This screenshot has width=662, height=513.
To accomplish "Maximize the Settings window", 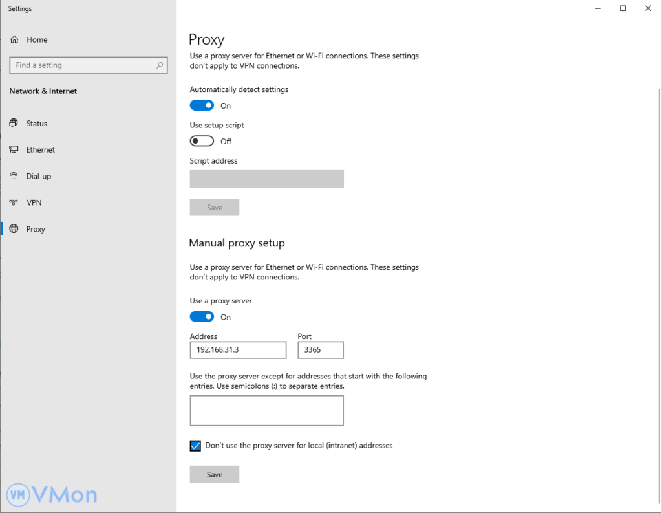I will [623, 8].
